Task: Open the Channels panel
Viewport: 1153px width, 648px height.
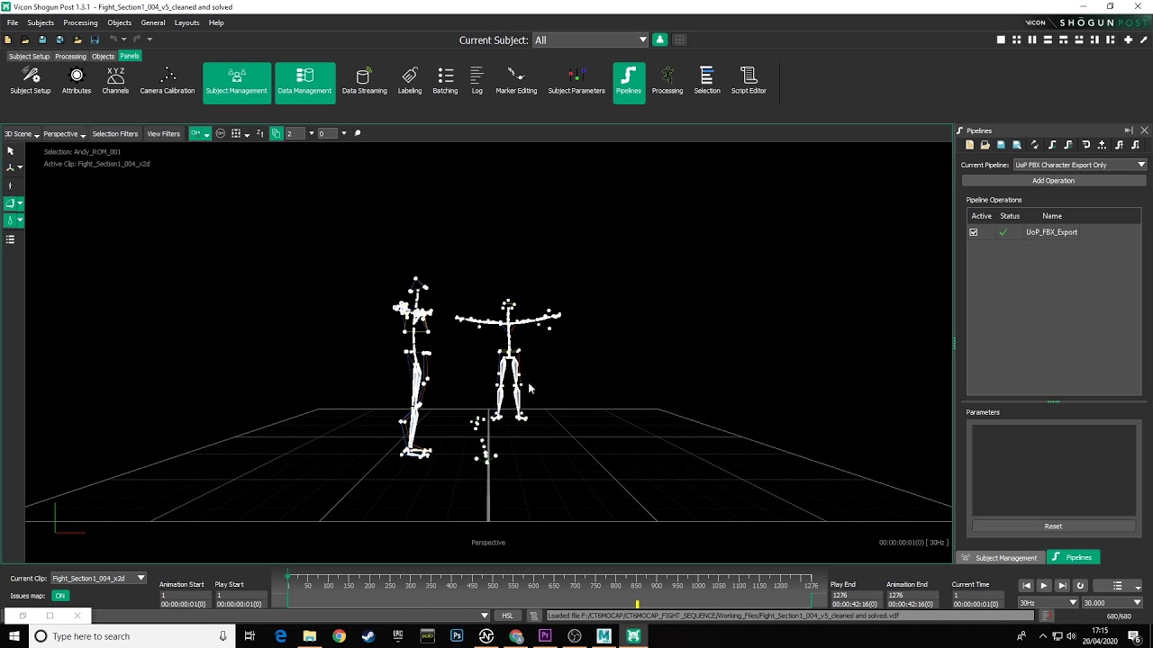Action: coord(115,81)
